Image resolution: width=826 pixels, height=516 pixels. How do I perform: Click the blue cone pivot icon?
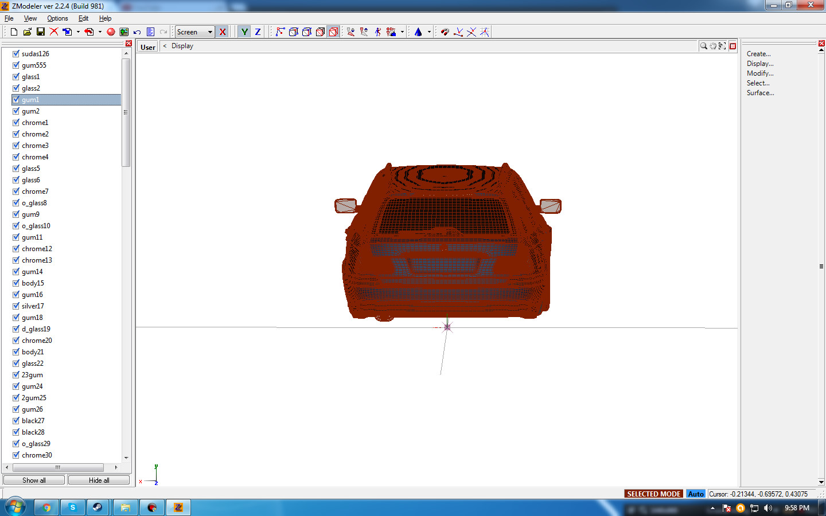(418, 32)
